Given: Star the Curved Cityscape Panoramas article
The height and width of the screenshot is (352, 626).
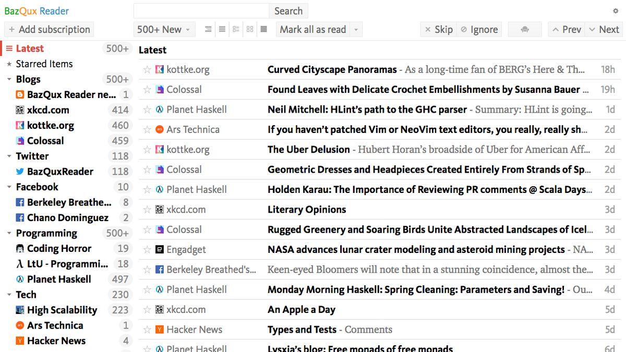Looking at the screenshot, I should click(147, 69).
